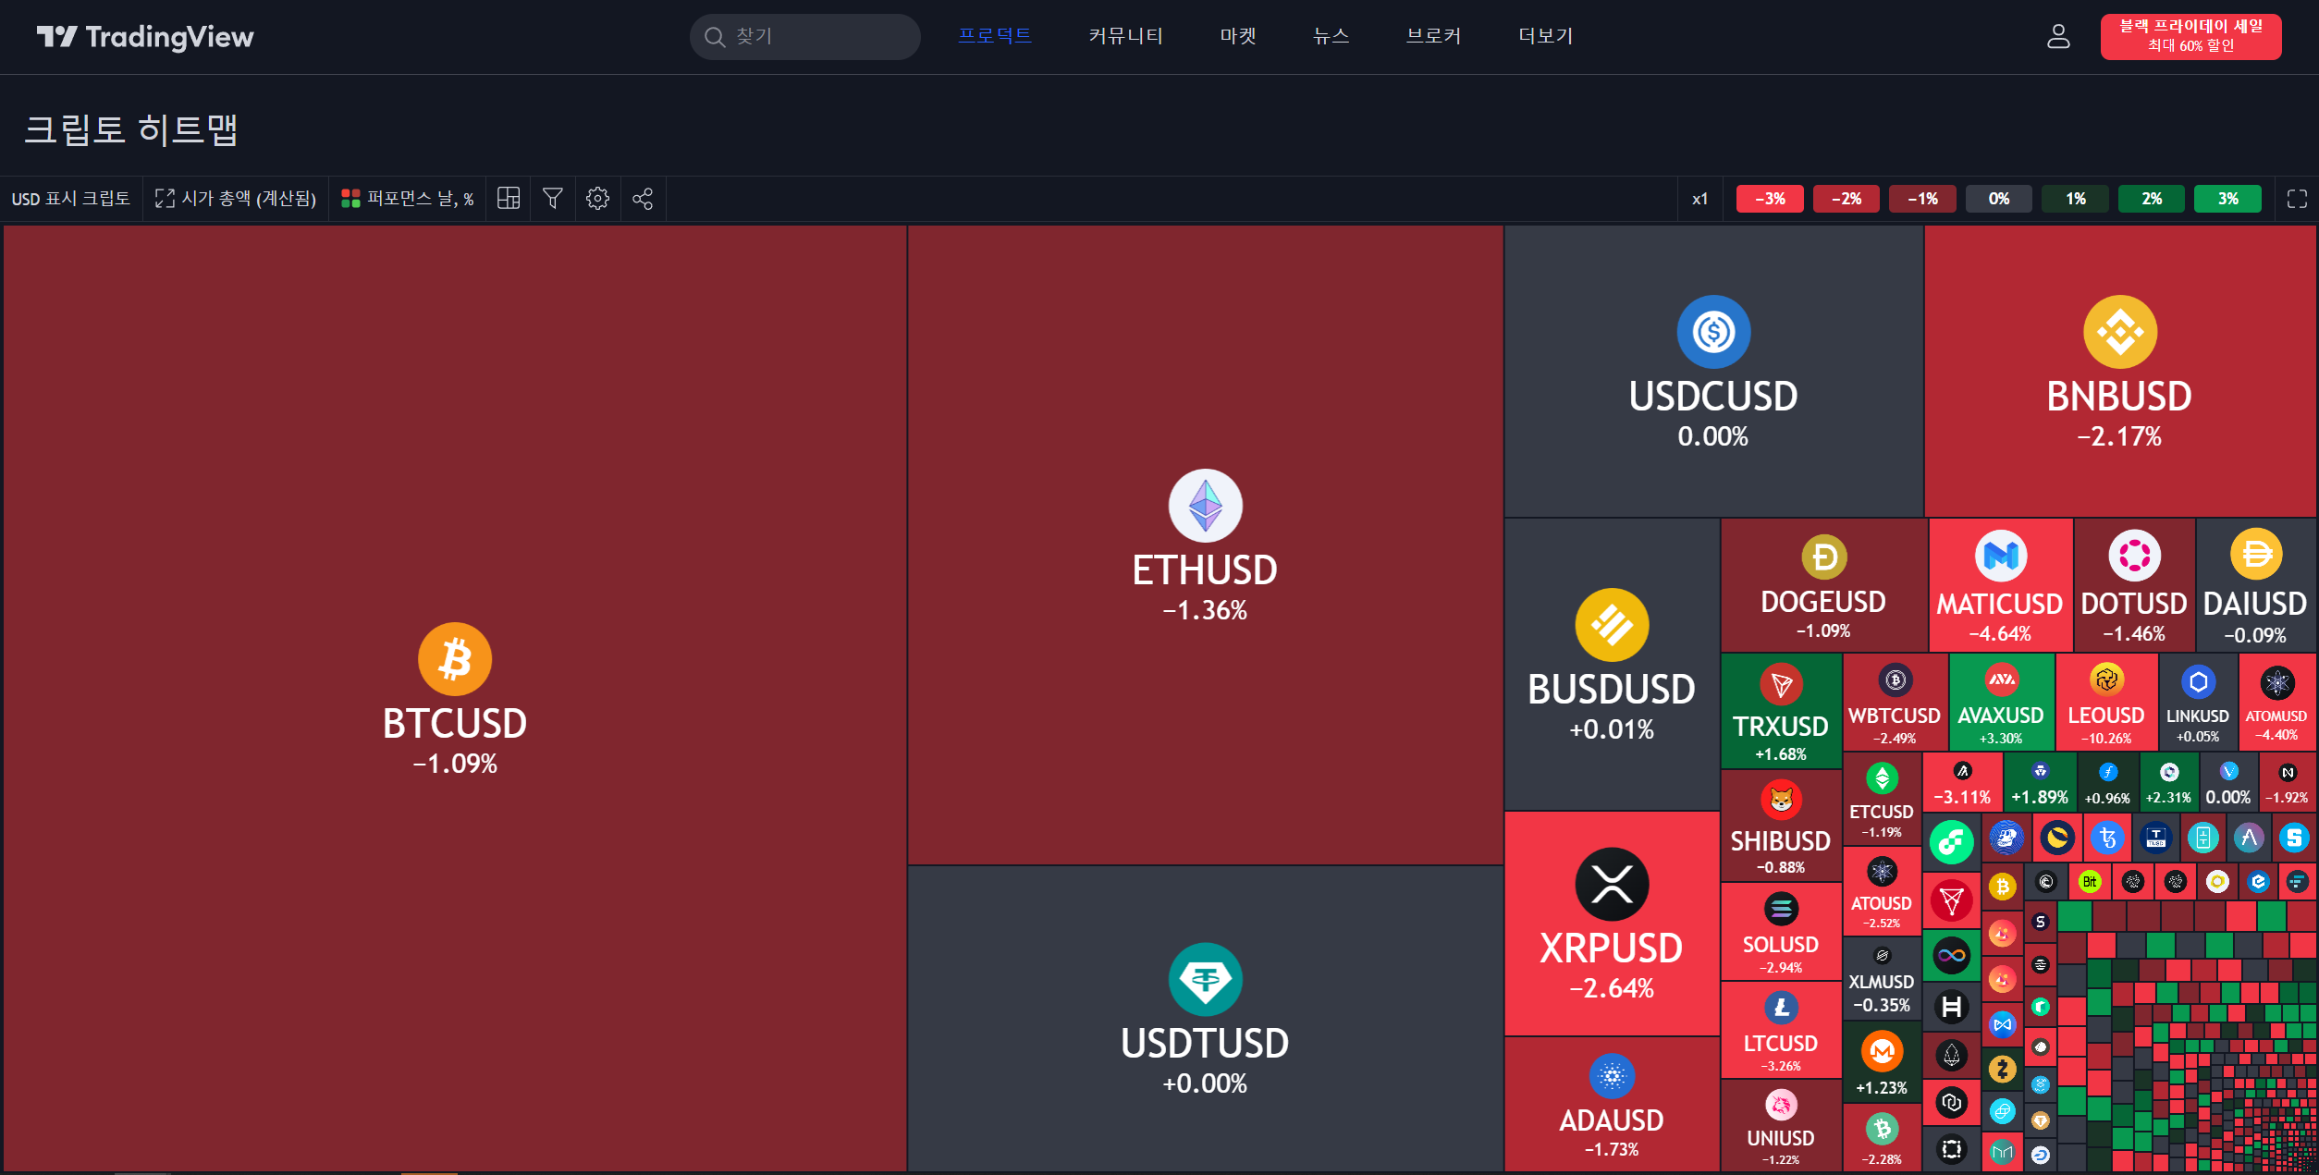Click the ATOUSD ticker label
2319x1175 pixels.
click(x=1882, y=903)
